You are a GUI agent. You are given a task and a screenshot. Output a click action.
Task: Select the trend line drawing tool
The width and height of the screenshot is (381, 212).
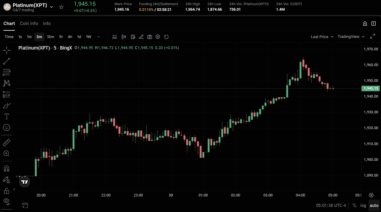click(7, 61)
